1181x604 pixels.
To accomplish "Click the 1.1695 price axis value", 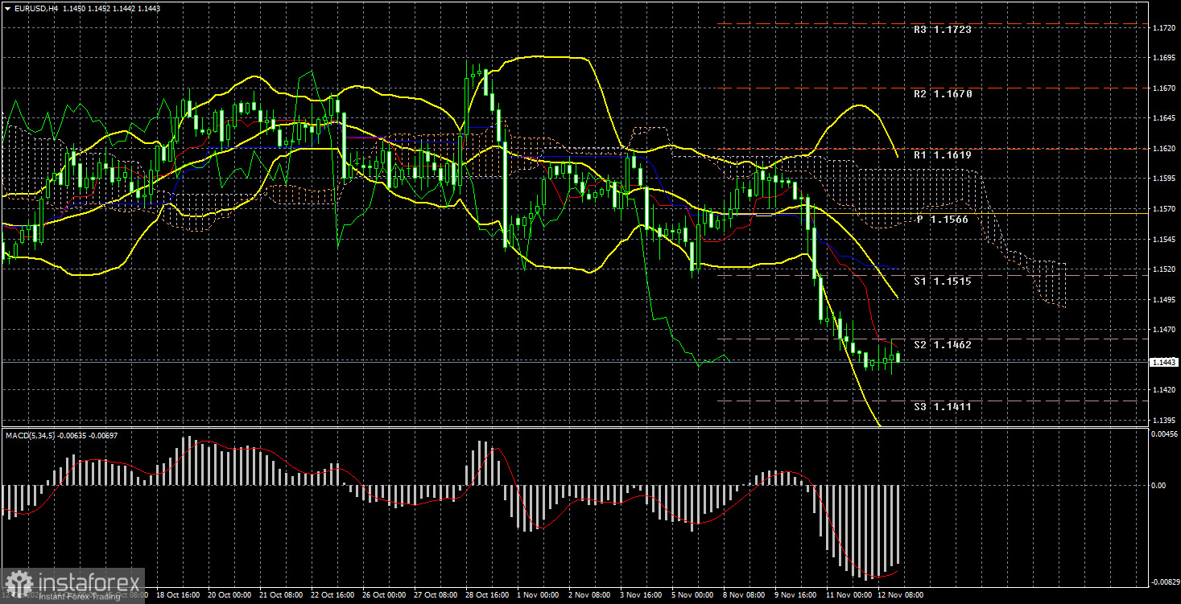I will coord(1165,58).
